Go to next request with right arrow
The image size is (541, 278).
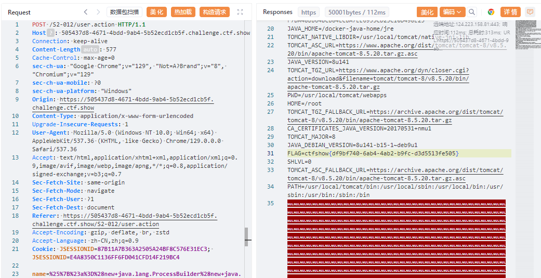98,12
